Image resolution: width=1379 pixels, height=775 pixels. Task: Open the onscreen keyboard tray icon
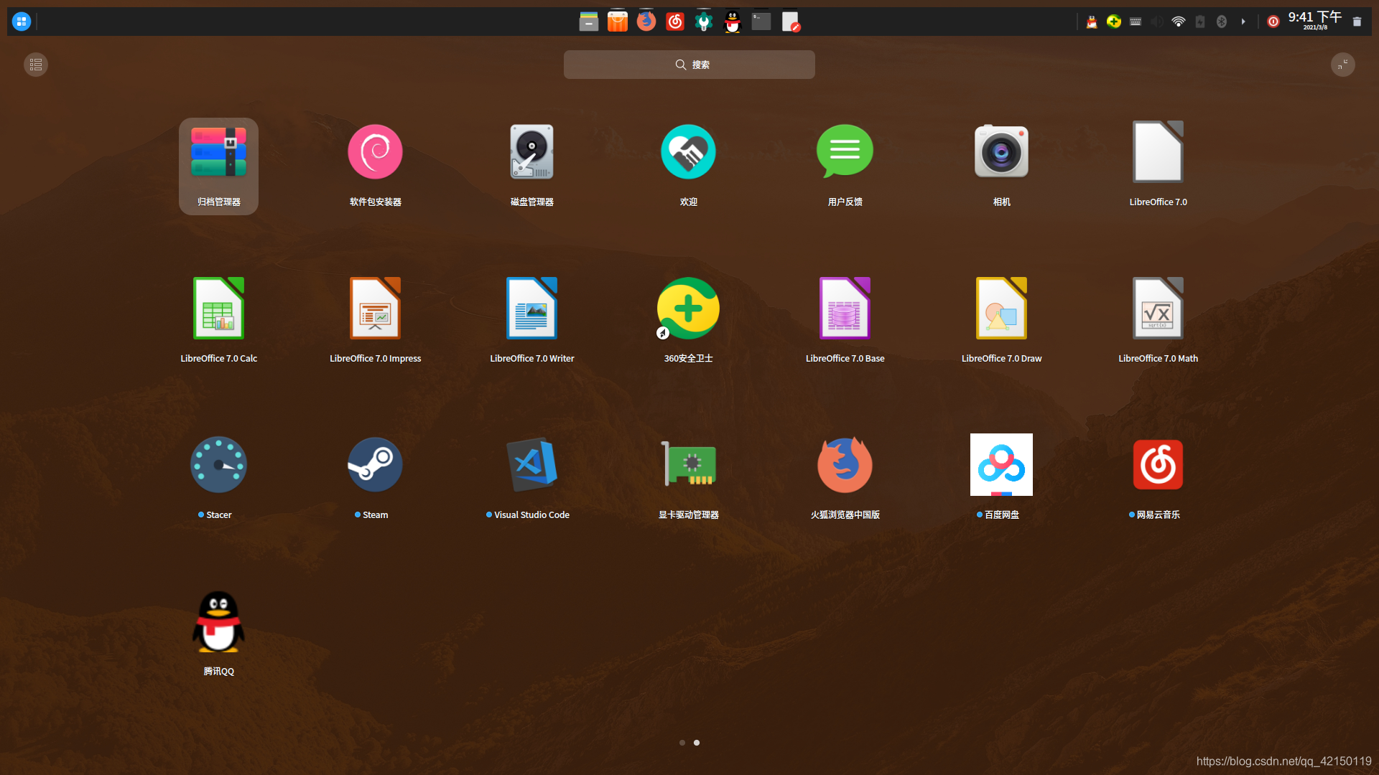coord(1136,22)
